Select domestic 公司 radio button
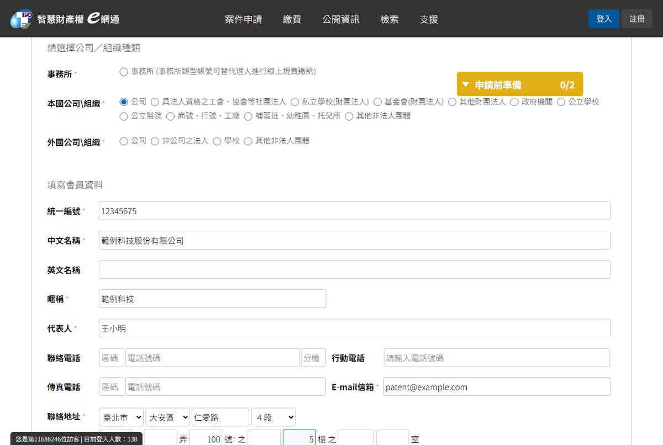 [x=124, y=102]
